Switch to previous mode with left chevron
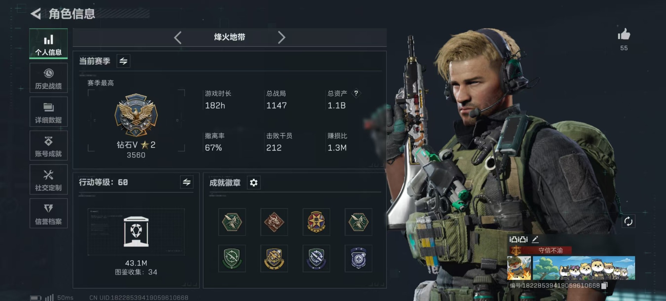666x301 pixels. pyautogui.click(x=178, y=37)
